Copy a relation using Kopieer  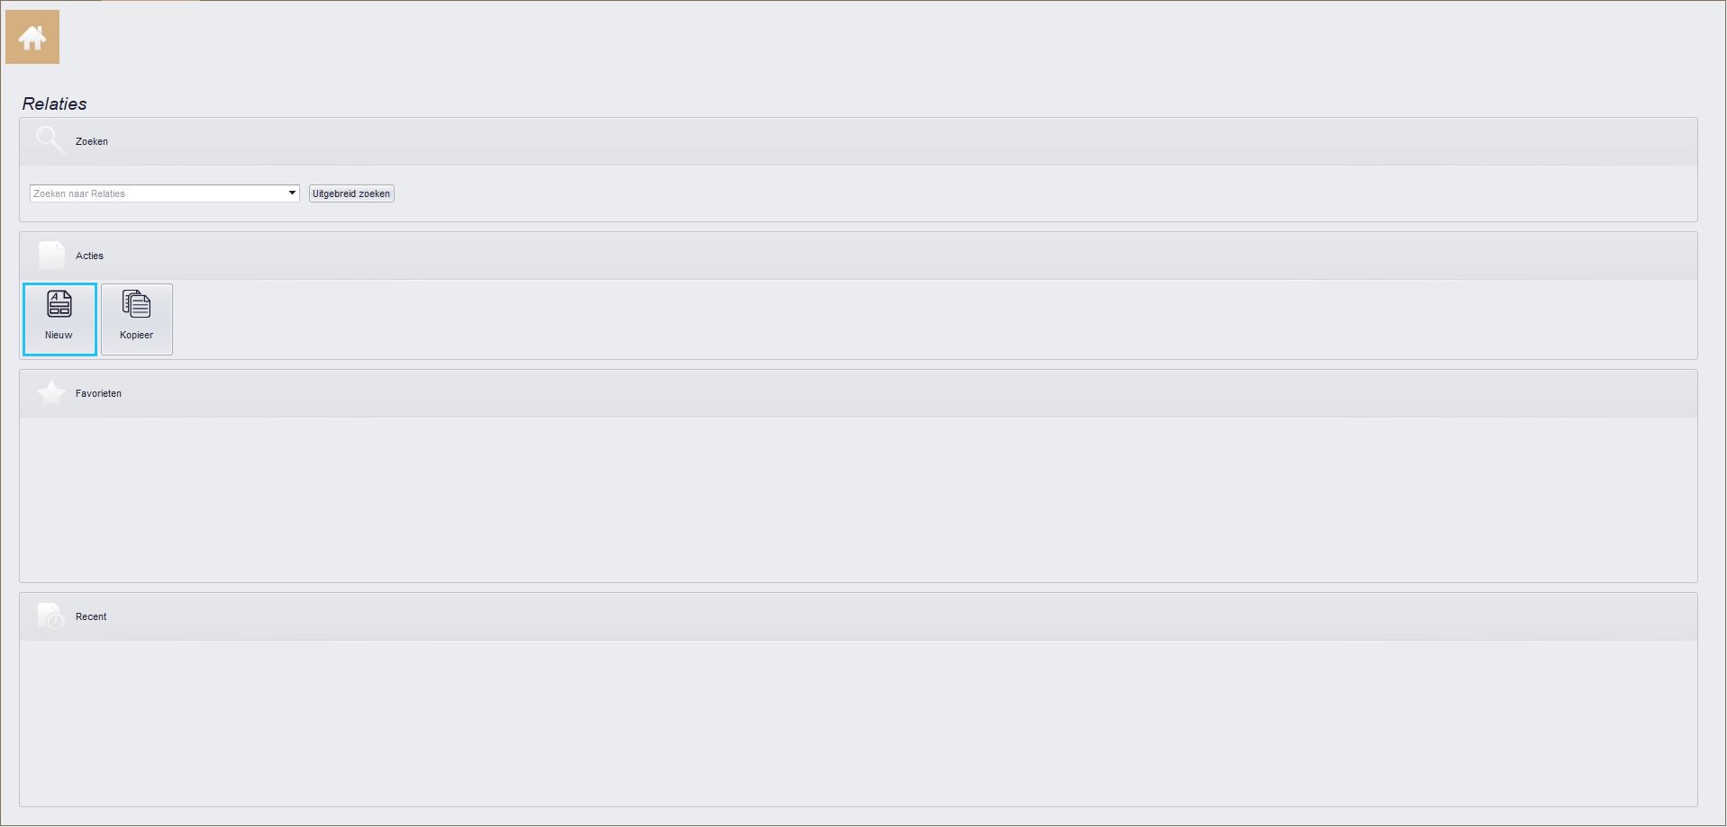click(x=137, y=319)
